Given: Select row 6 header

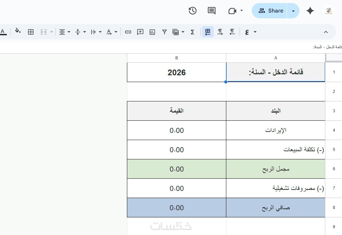Looking at the screenshot, I should coord(334,169).
